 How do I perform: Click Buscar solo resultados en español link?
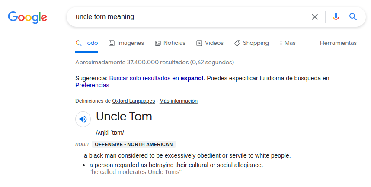tap(156, 78)
